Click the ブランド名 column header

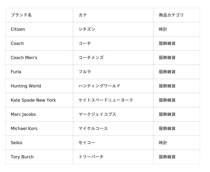click(x=21, y=15)
